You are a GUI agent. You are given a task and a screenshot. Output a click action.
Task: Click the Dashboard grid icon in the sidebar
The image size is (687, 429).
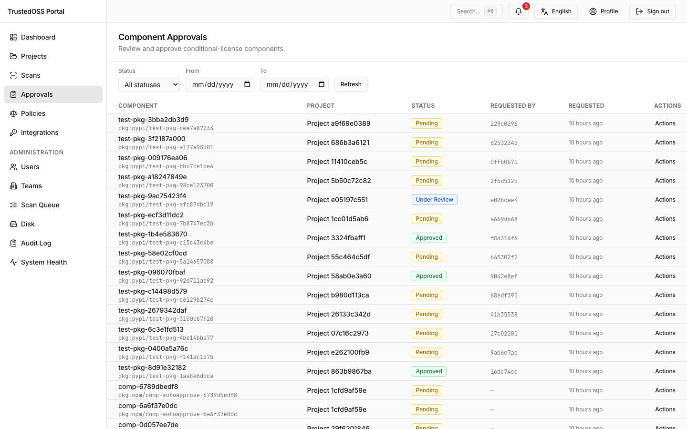[13, 37]
